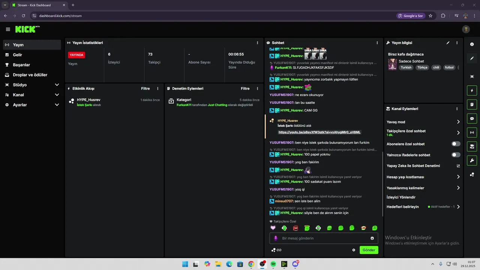Viewport: 480px width, 270px height.
Task: Insert the red angry face emote
Action: [295, 228]
